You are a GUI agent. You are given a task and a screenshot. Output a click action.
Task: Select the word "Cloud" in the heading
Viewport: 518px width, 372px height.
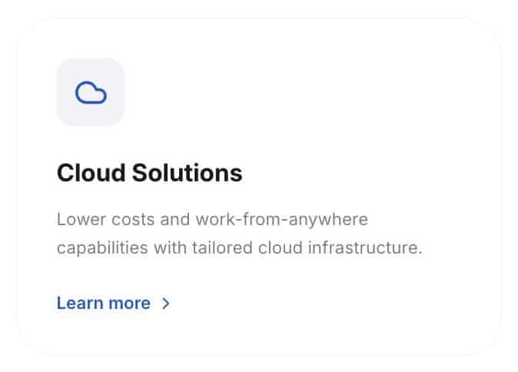(x=89, y=173)
